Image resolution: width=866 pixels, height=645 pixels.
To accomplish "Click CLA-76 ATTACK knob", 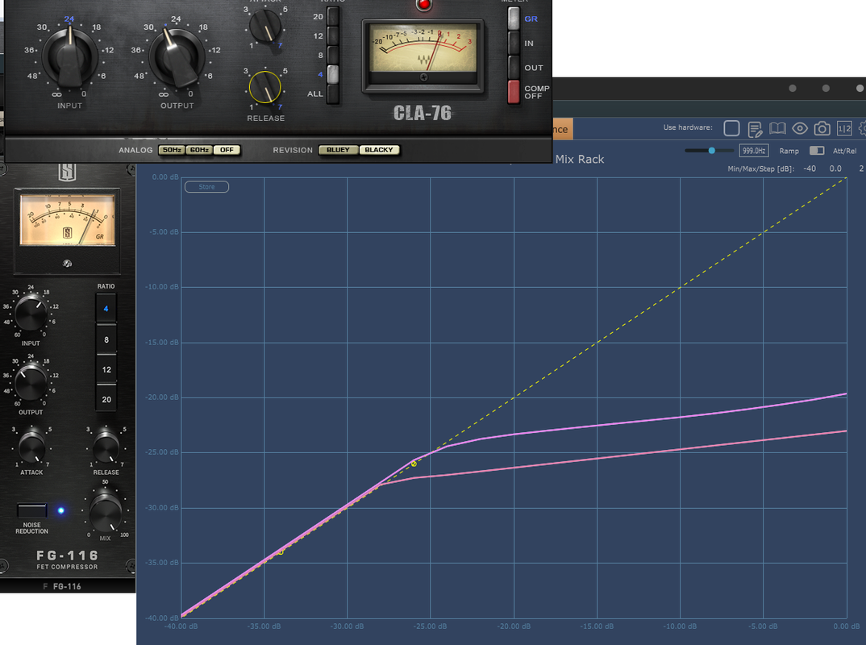I will tap(265, 26).
